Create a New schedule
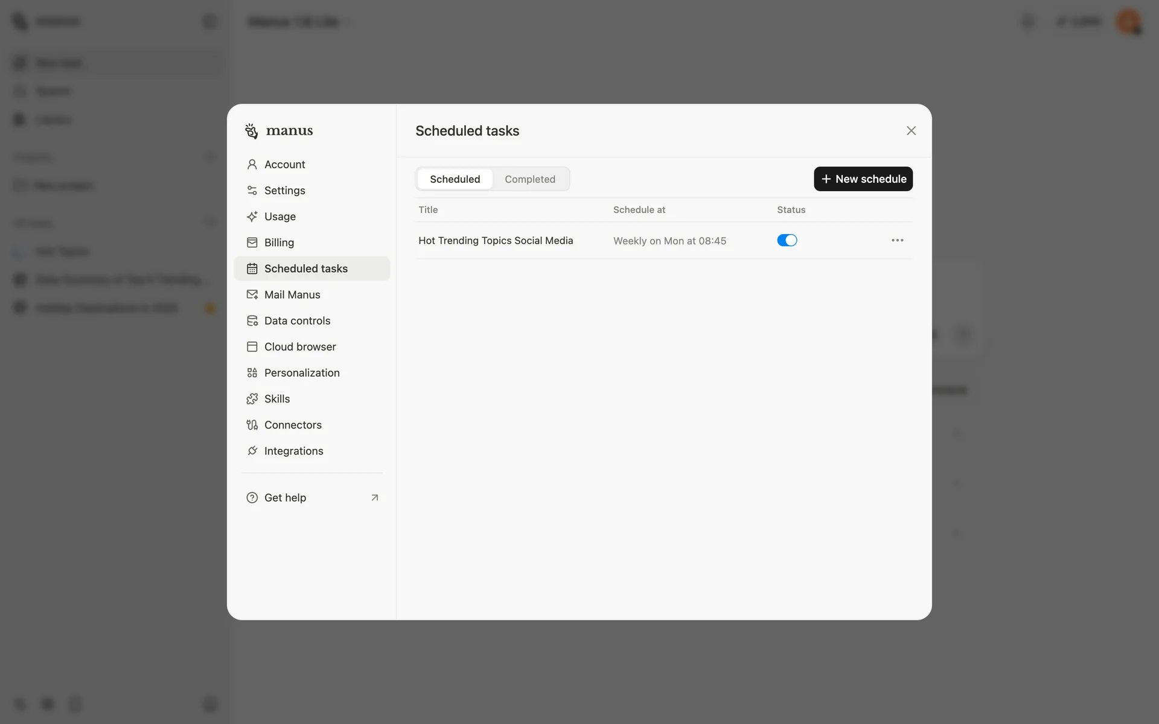This screenshot has height=724, width=1159. (863, 179)
